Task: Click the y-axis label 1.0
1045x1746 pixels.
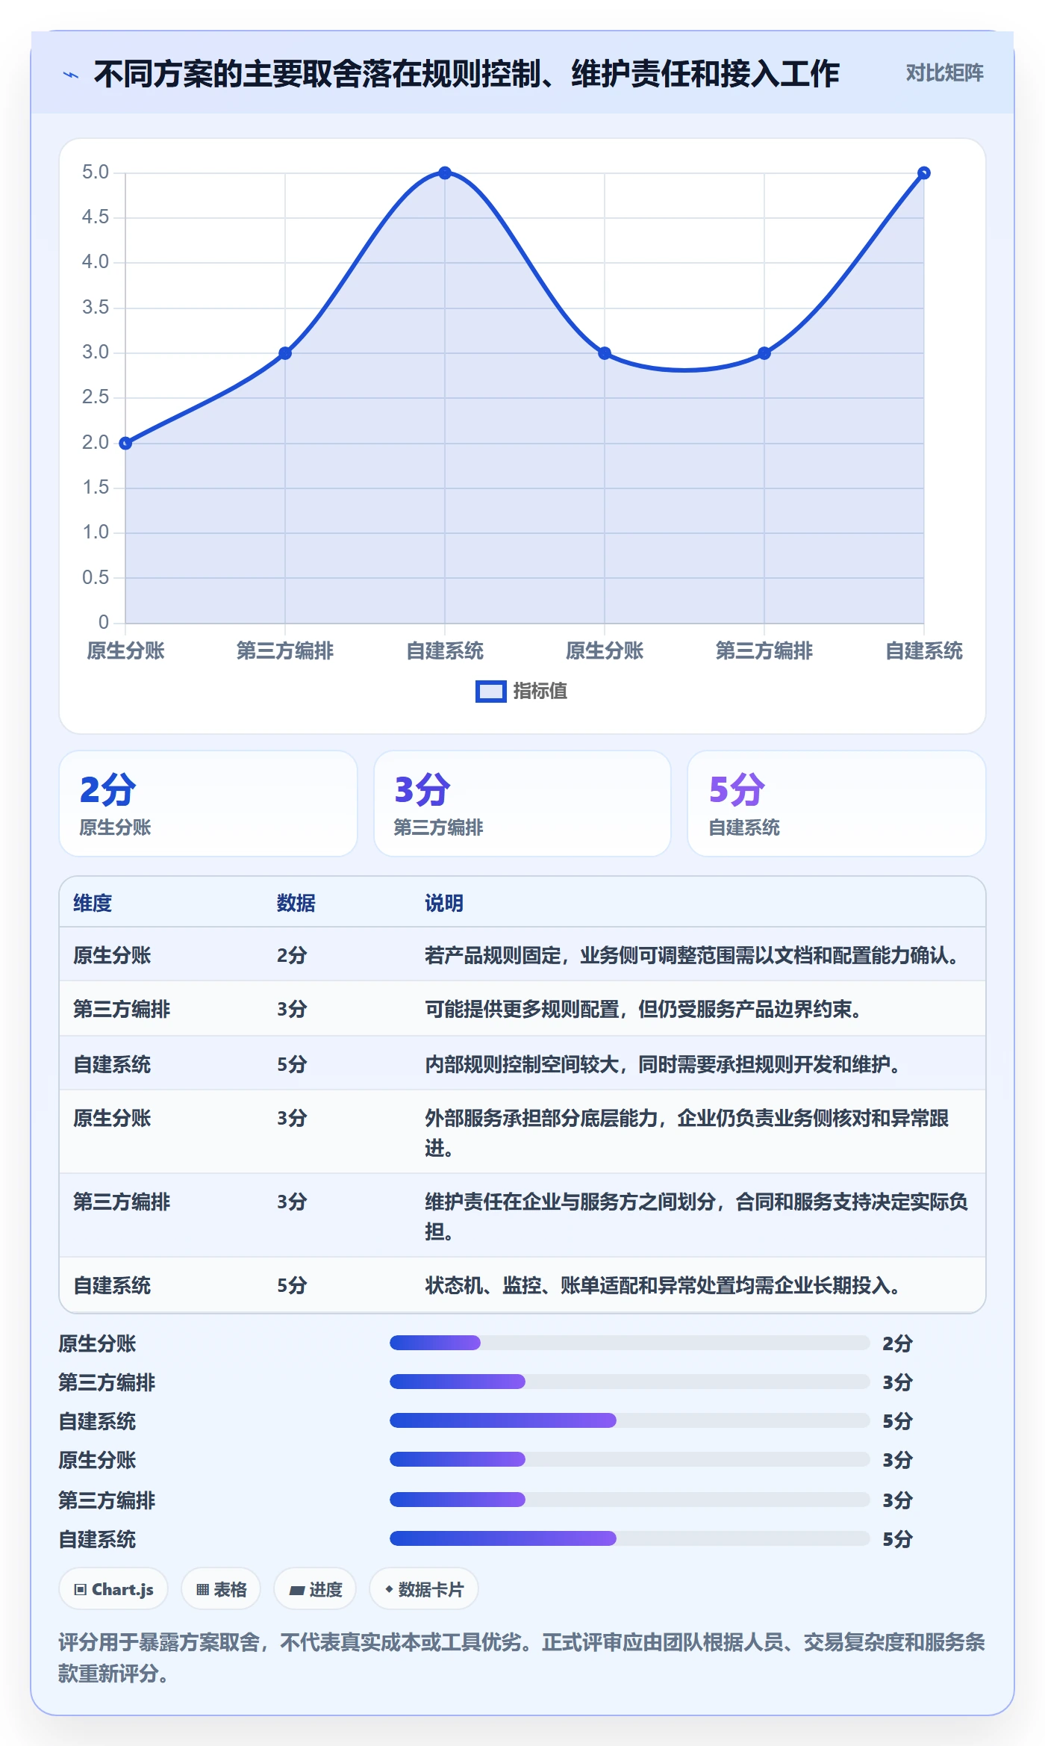Action: (96, 532)
